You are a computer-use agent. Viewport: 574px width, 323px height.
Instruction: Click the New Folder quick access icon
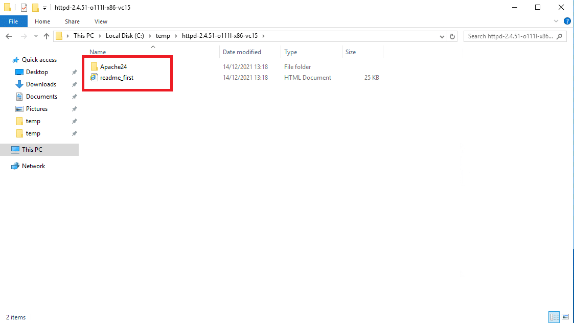pos(35,7)
